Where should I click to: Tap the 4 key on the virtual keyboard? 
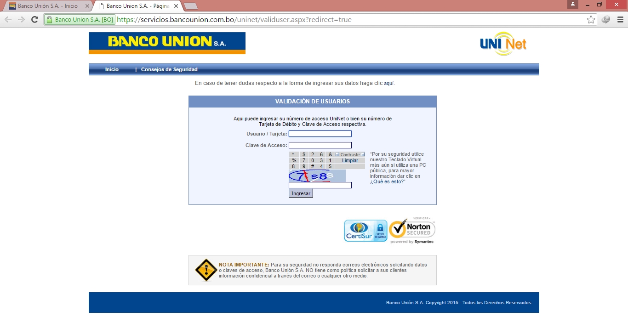(321, 166)
